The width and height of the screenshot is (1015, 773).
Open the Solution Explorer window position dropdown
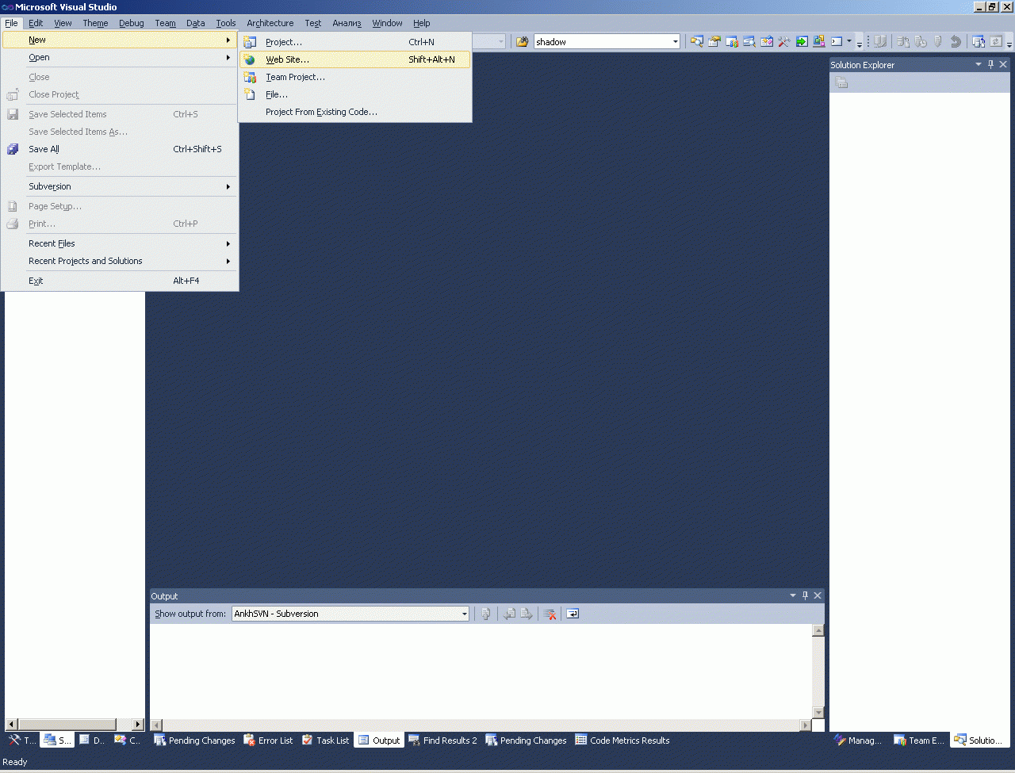coord(979,64)
